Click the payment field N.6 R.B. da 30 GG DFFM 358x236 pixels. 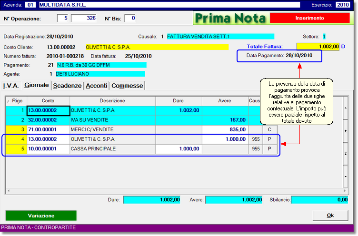tap(101, 65)
